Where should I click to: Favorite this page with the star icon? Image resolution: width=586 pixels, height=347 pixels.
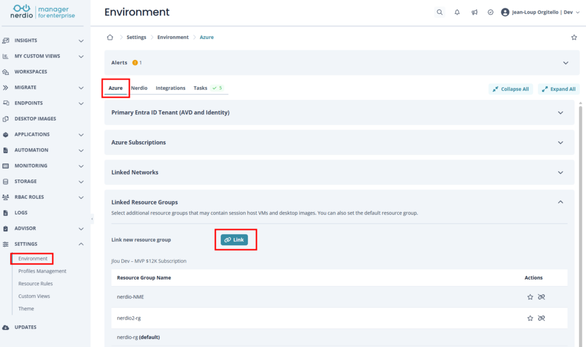[574, 37]
